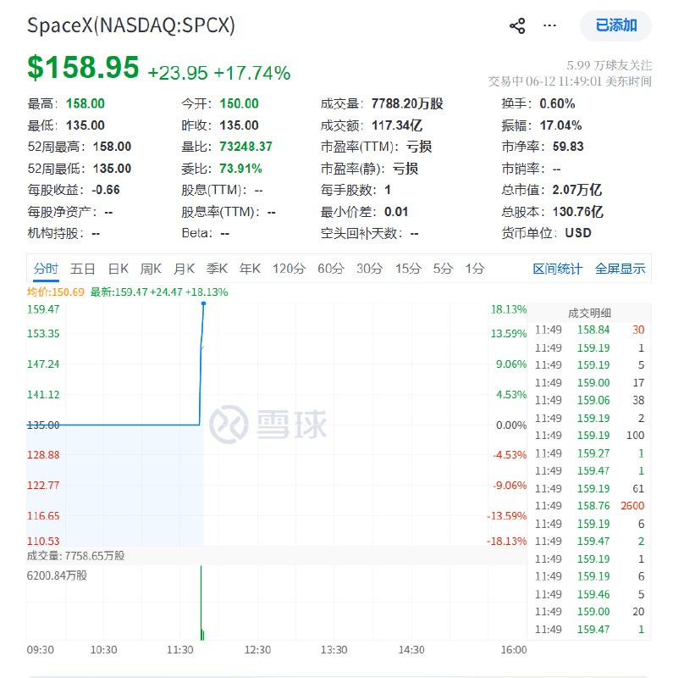Click the 总市值 2.07万亿 value
The width and height of the screenshot is (673, 678).
(576, 190)
